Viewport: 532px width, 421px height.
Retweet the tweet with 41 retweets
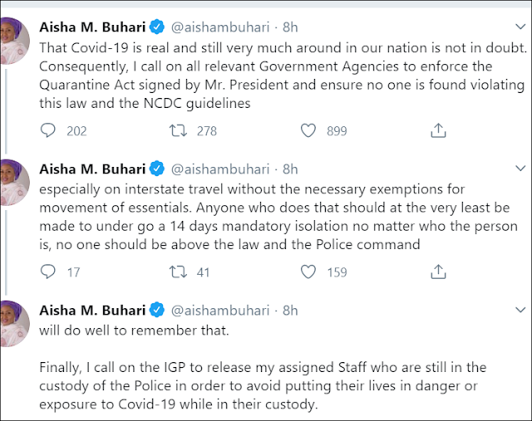177,272
